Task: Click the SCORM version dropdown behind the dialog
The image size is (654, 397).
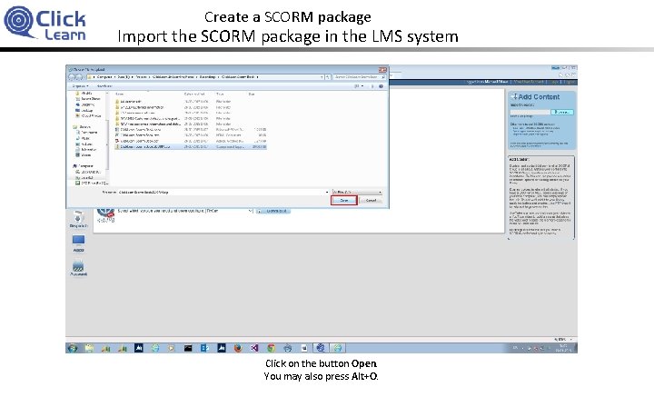Action: coord(230,211)
